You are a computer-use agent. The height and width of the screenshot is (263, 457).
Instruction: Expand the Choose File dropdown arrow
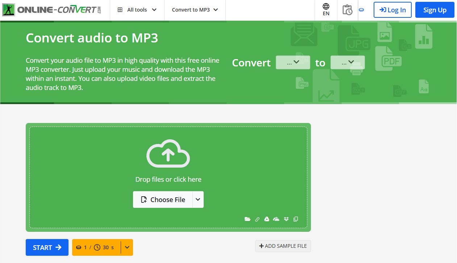click(198, 200)
